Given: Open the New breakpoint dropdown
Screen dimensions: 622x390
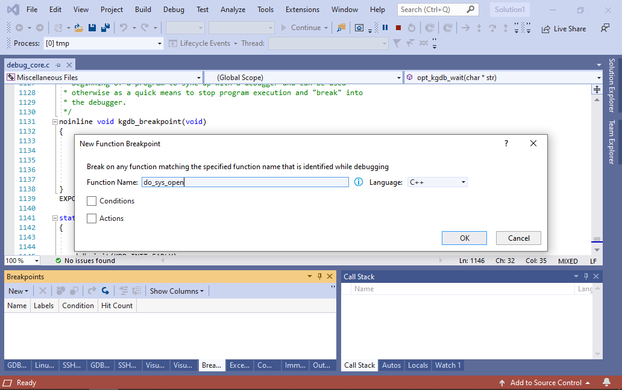Looking at the screenshot, I should click(18, 291).
